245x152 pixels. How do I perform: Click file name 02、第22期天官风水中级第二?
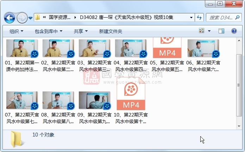[x=58, y=66]
